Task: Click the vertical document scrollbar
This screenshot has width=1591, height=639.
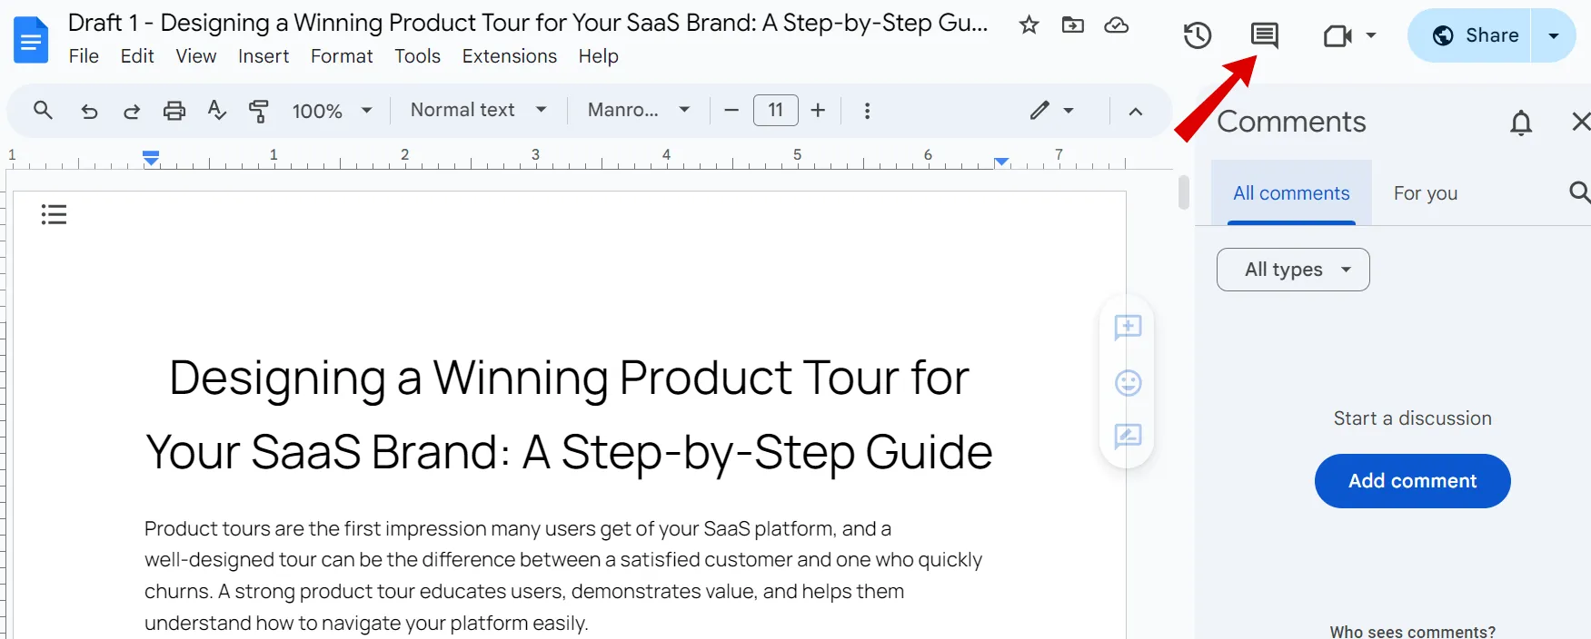Action: [x=1183, y=192]
